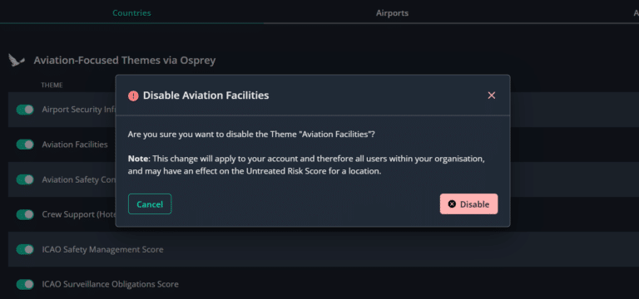Screen dimensions: 639x299
Task: Select the ICAO Surveillance Obligations Score row
Action: click(x=324, y=284)
